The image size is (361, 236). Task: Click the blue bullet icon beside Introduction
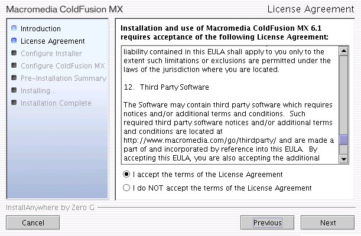click(x=14, y=29)
